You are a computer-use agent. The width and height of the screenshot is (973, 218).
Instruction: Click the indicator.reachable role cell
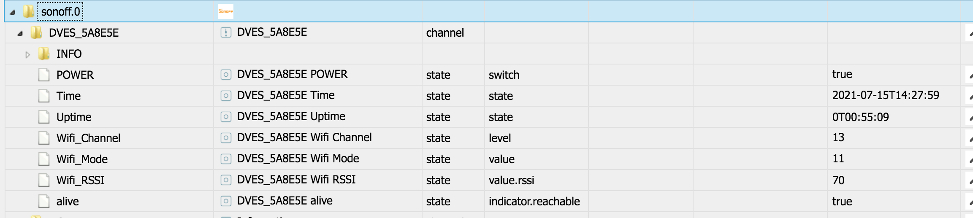534,202
